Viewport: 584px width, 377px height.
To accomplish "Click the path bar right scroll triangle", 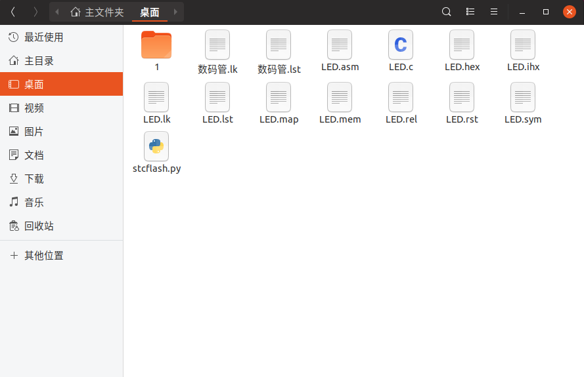I will pyautogui.click(x=175, y=12).
